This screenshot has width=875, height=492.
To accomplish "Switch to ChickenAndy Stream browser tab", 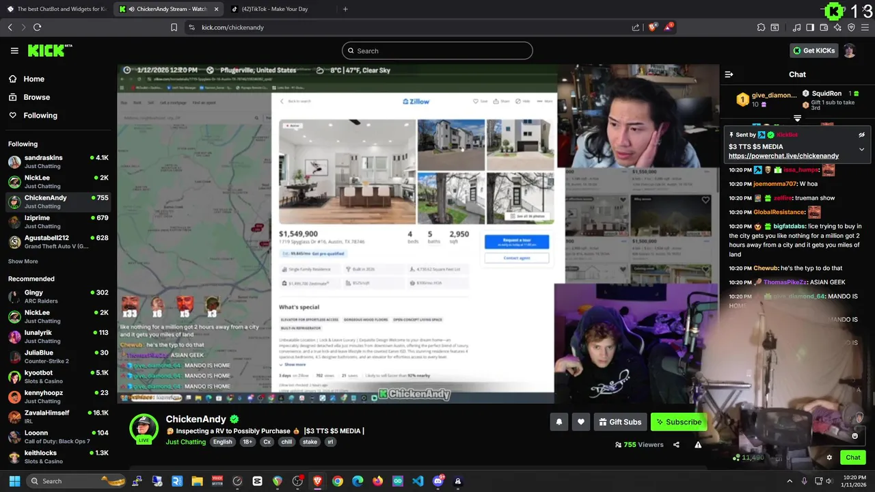I will pos(168,9).
